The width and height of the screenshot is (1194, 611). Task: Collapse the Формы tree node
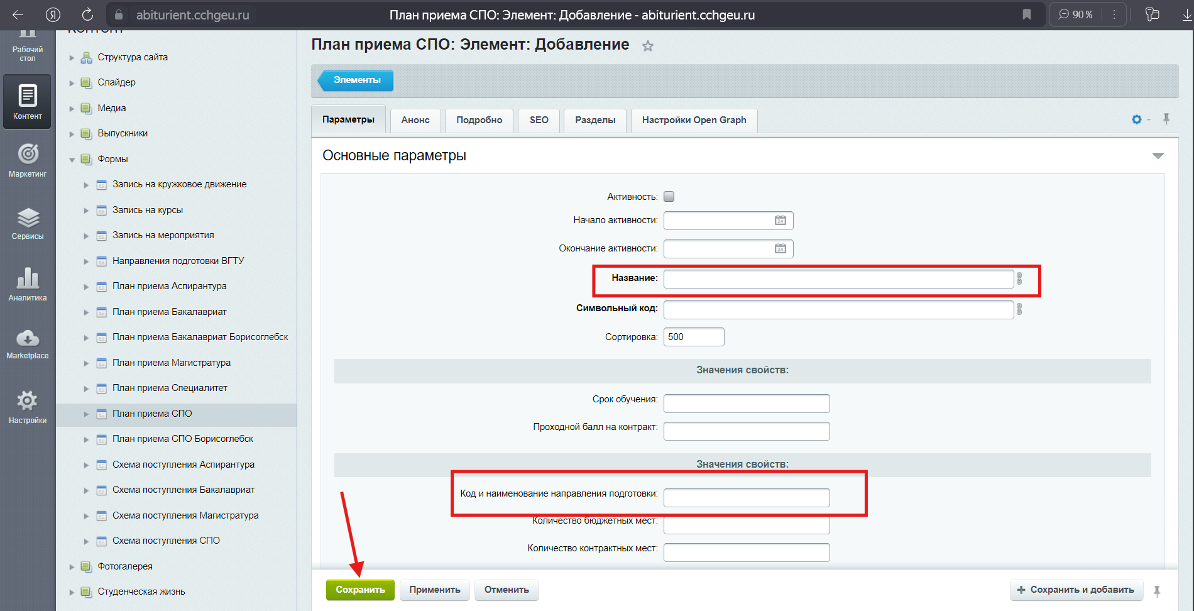[72, 160]
